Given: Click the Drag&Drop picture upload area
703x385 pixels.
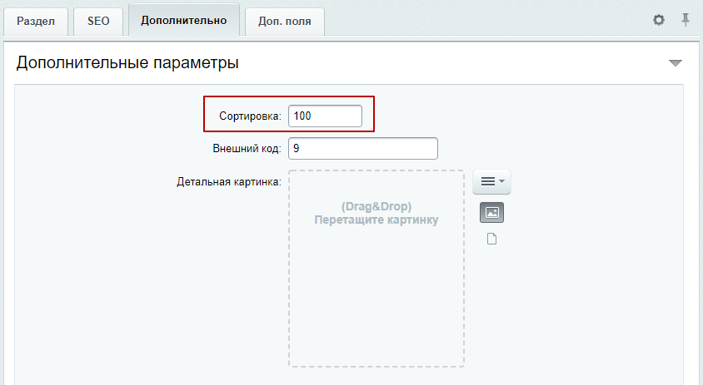Looking at the screenshot, I should click(376, 269).
